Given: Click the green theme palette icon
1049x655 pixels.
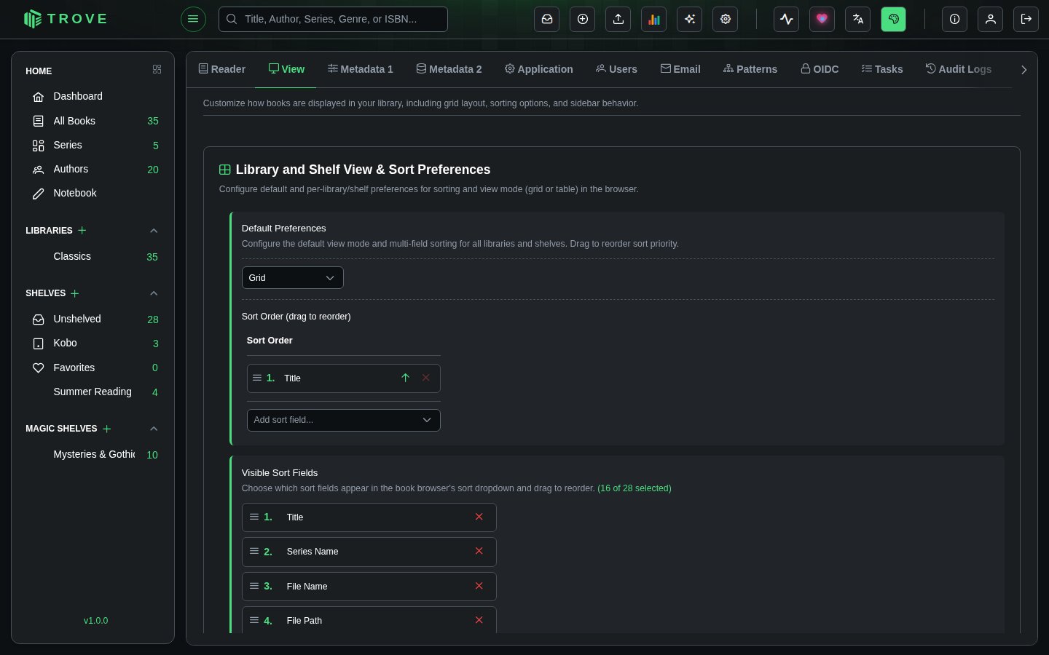Looking at the screenshot, I should tap(894, 19).
